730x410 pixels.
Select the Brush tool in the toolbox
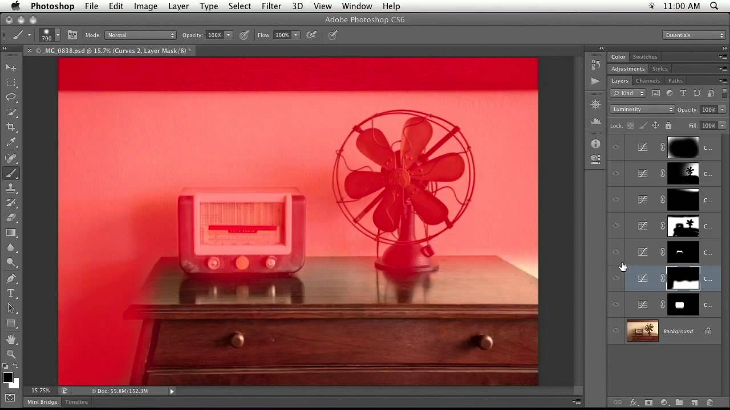click(x=11, y=173)
